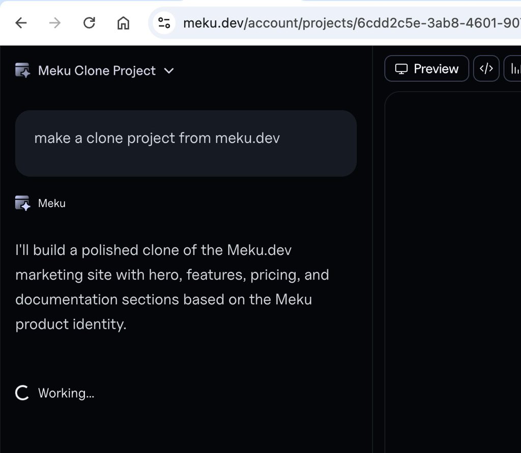Click the Meku avatar icon above the reply
Image resolution: width=521 pixels, height=453 pixels.
[22, 203]
